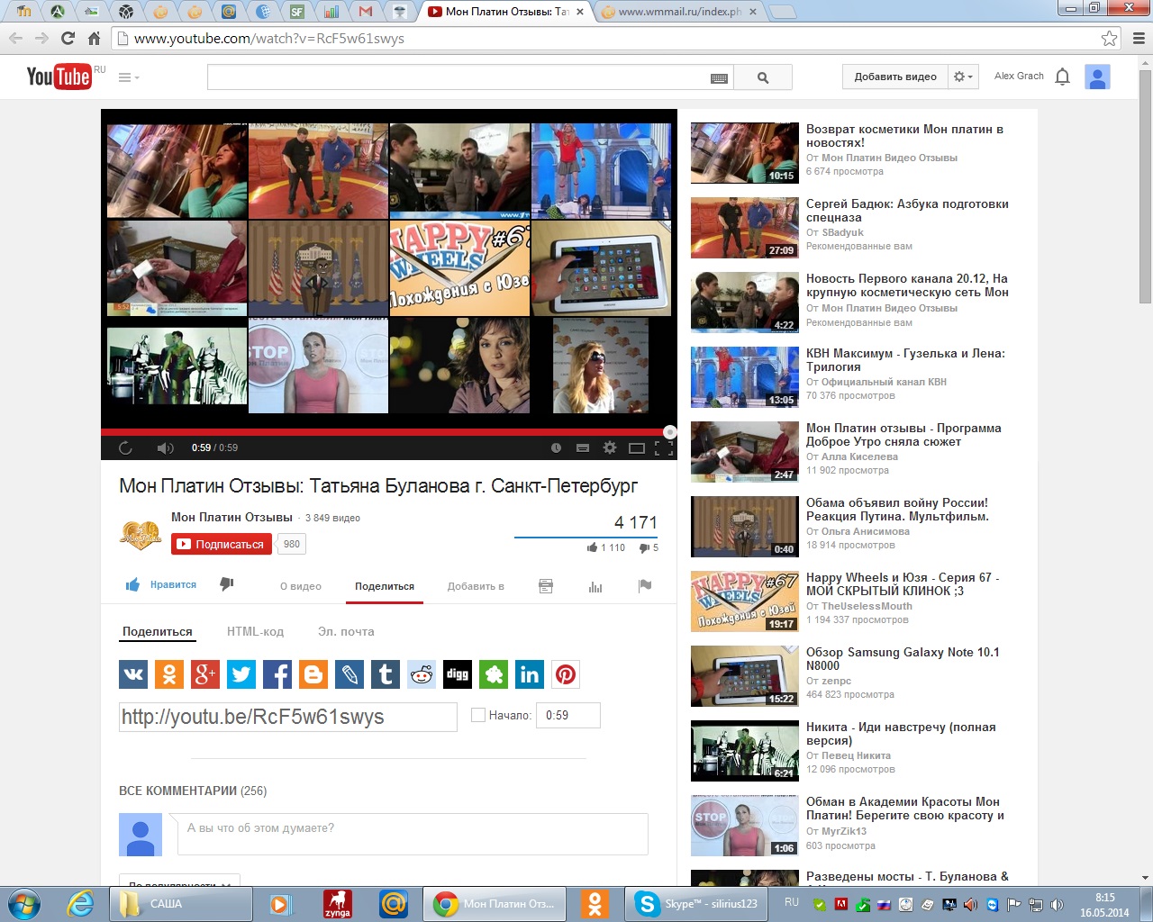The width and height of the screenshot is (1153, 922).
Task: Open KВН Максимум Гузелька и Лена video
Action: coord(905,360)
